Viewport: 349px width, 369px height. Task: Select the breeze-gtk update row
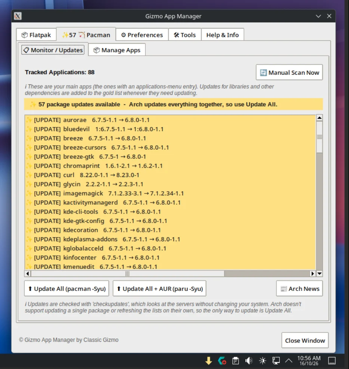point(170,156)
